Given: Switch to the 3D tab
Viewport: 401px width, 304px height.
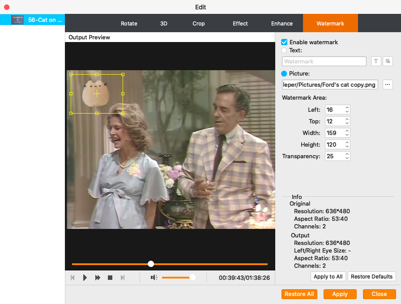Looking at the screenshot, I should pyautogui.click(x=164, y=24).
